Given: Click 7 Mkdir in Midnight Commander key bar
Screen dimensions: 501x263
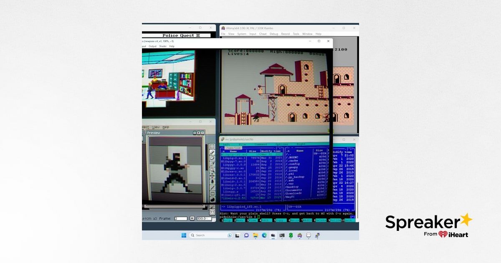Looking at the screenshot, I should pyautogui.click(x=306, y=220).
